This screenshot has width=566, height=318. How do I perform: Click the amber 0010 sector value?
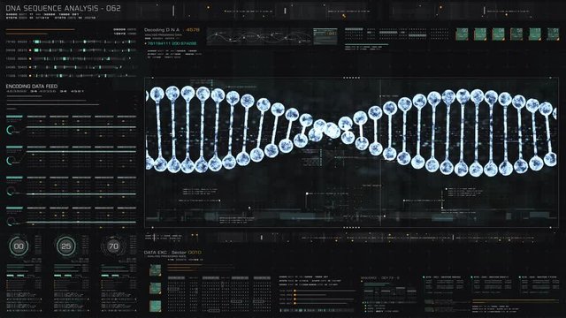coord(195,253)
